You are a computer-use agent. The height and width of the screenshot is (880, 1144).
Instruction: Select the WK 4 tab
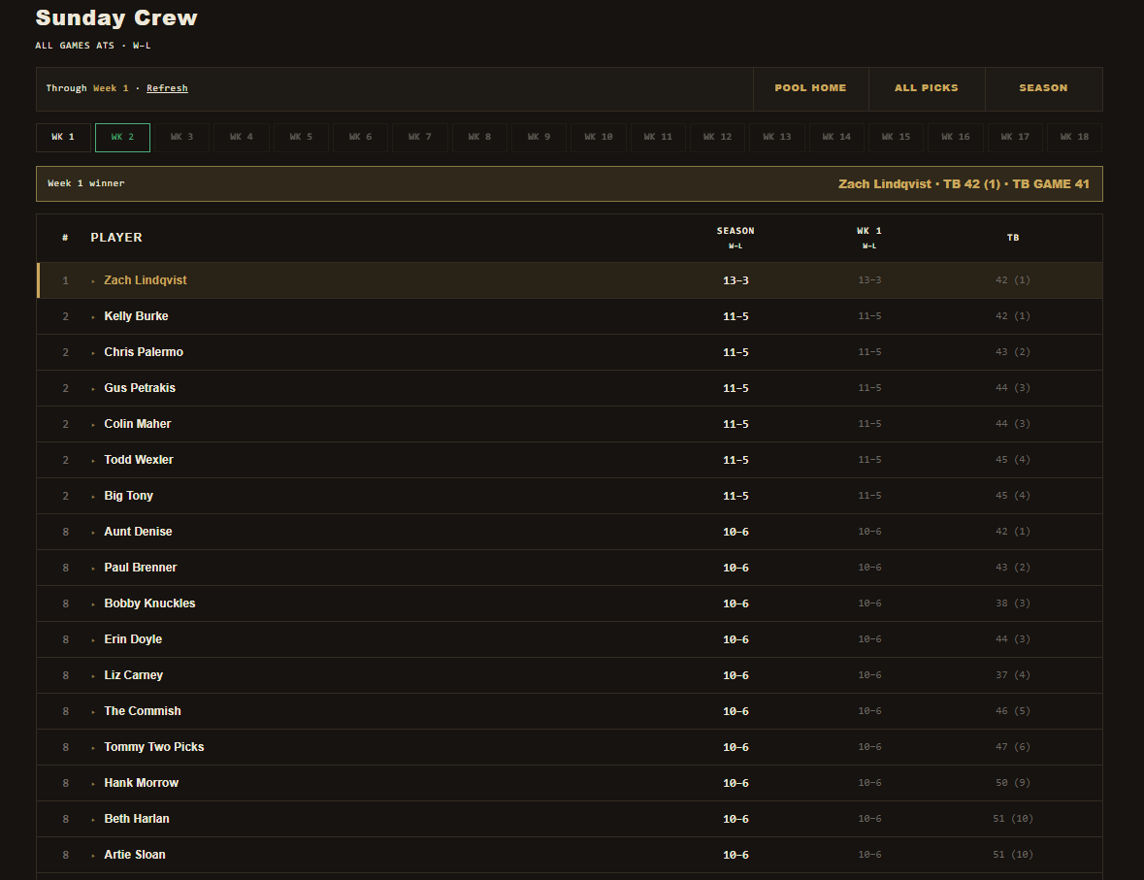point(242,137)
